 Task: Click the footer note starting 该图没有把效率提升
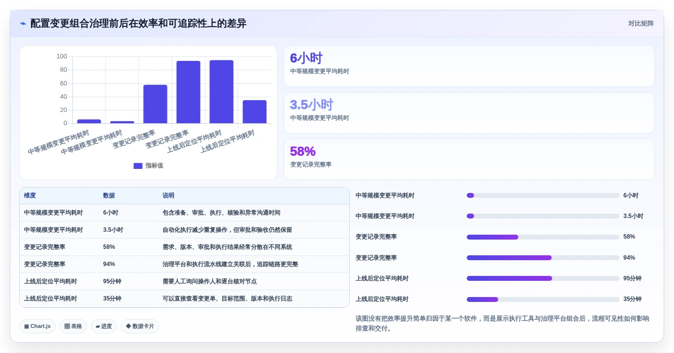[x=503, y=324]
